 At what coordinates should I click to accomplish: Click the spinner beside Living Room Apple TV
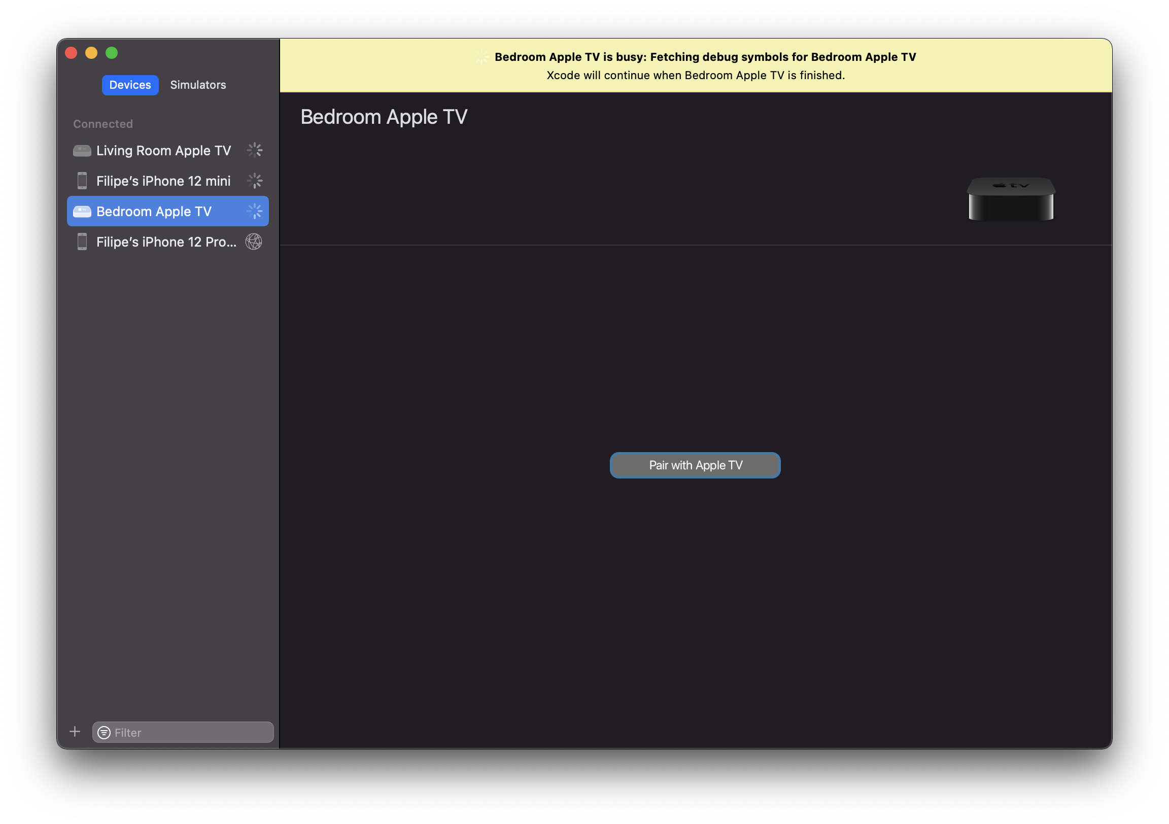pyautogui.click(x=255, y=151)
